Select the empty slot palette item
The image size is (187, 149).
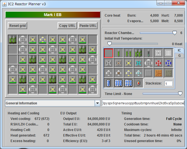[x=109, y=53]
